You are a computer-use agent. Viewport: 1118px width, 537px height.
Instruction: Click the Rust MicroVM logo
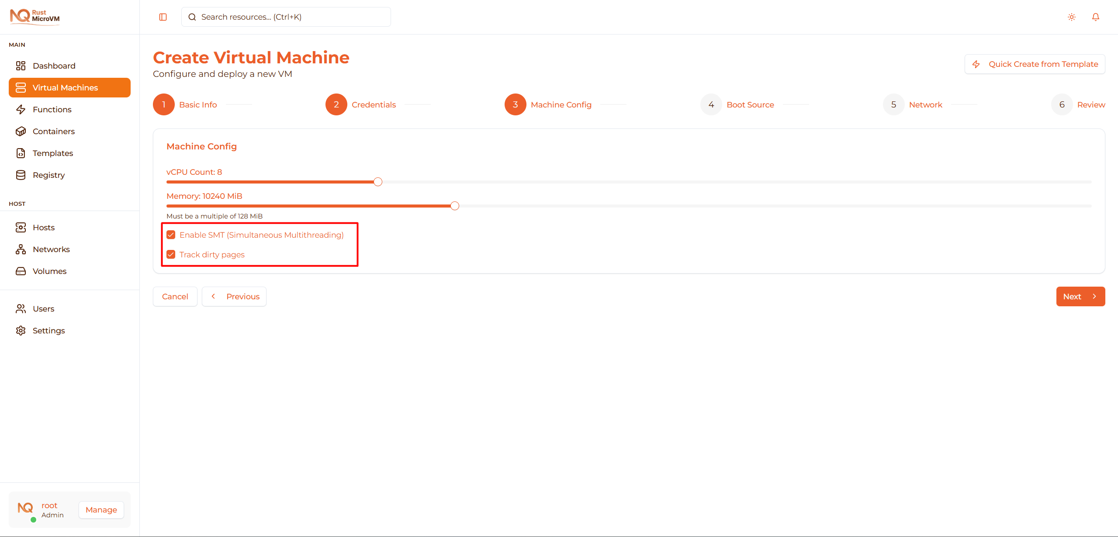pyautogui.click(x=35, y=17)
